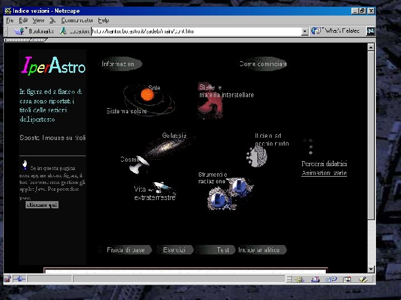Click the Netscape N logo icon
This screenshot has height=300, width=401.
(370, 31)
